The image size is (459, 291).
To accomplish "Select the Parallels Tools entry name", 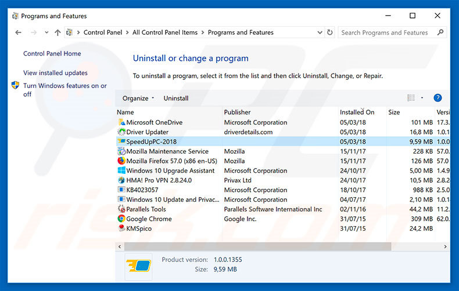I will coord(146,209).
